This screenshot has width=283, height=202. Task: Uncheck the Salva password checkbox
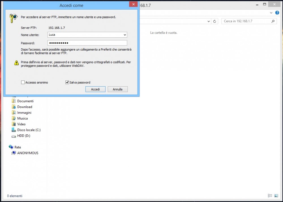click(x=67, y=82)
